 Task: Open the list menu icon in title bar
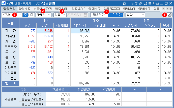tap(151, 3)
